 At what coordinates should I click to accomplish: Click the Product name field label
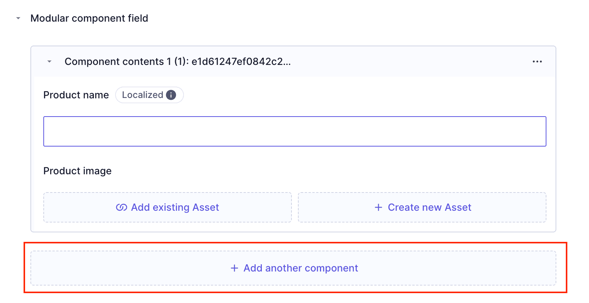(76, 95)
